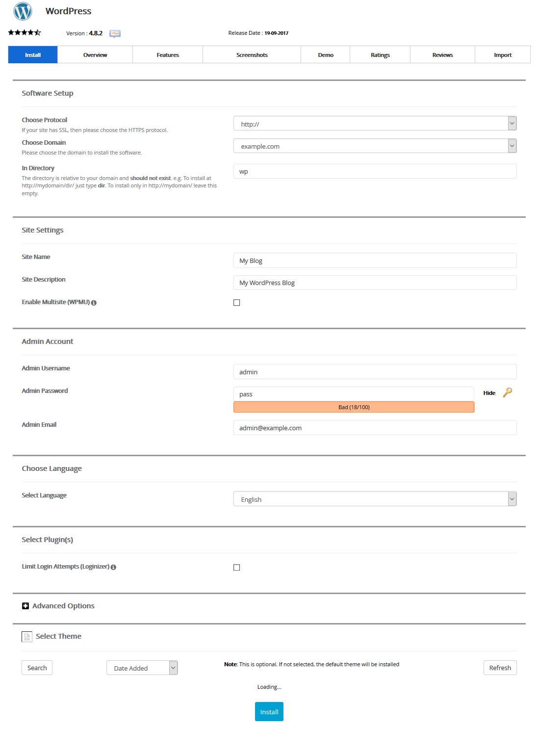Image resolution: width=538 pixels, height=729 pixels.
Task: Open the Ratings tab
Action: (380, 54)
